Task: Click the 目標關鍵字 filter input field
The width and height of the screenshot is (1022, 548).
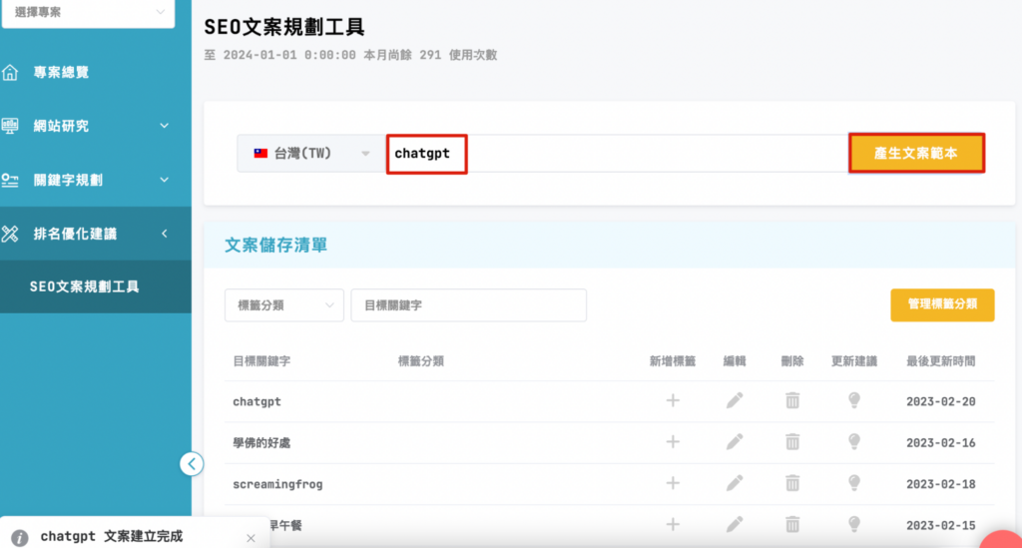Action: coord(469,305)
